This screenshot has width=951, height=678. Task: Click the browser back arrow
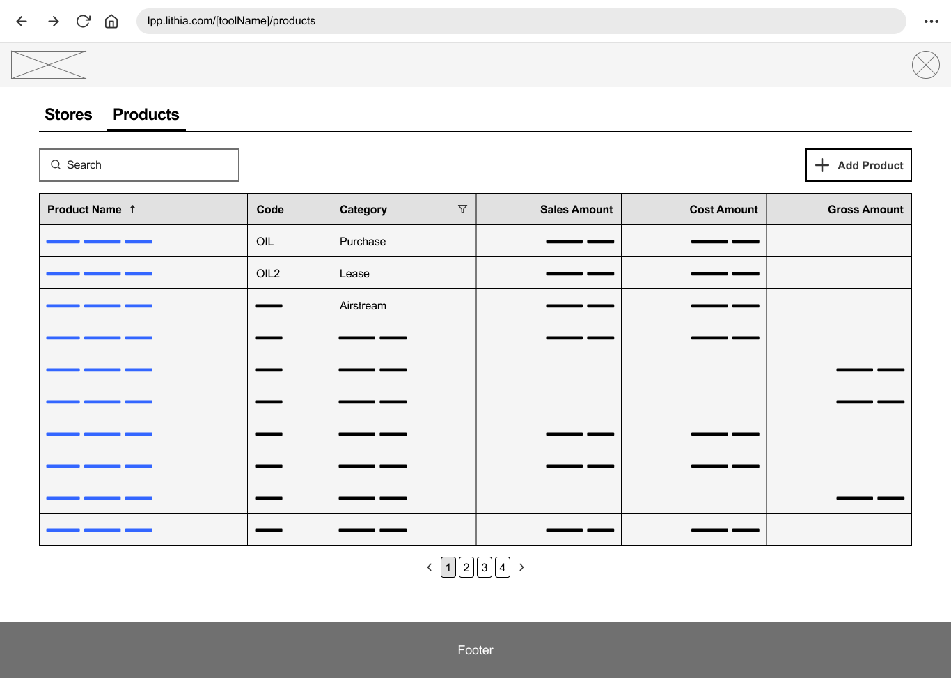tap(22, 21)
